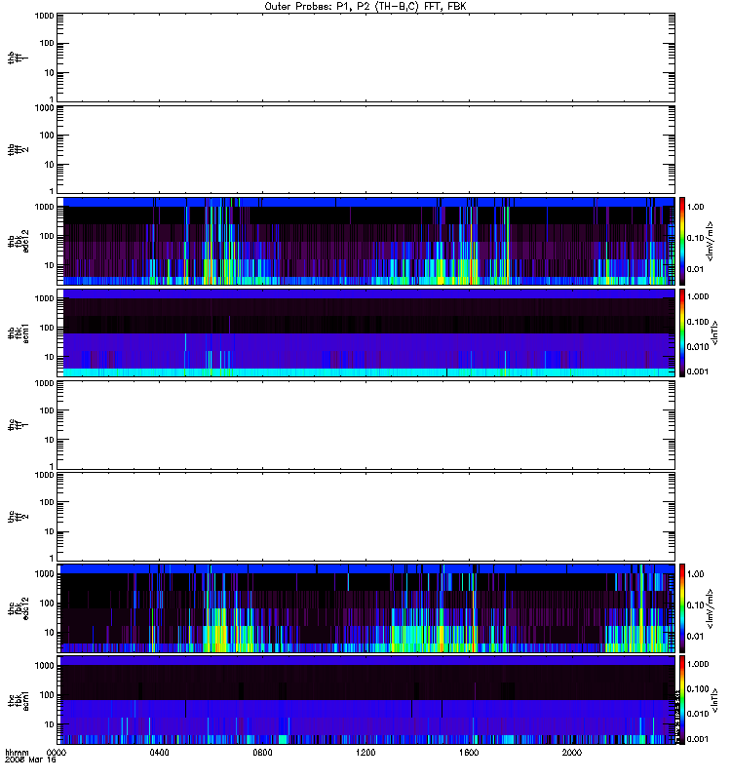Click the '0.010' value on thb scm1 color bar
This screenshot has width=731, height=780.
698,347
